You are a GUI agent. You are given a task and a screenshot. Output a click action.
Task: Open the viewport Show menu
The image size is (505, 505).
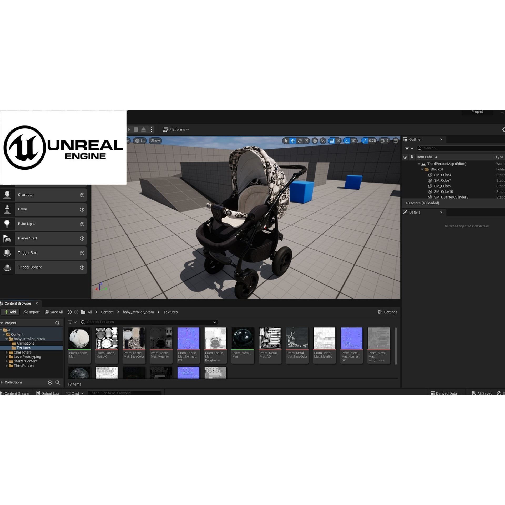pyautogui.click(x=155, y=141)
